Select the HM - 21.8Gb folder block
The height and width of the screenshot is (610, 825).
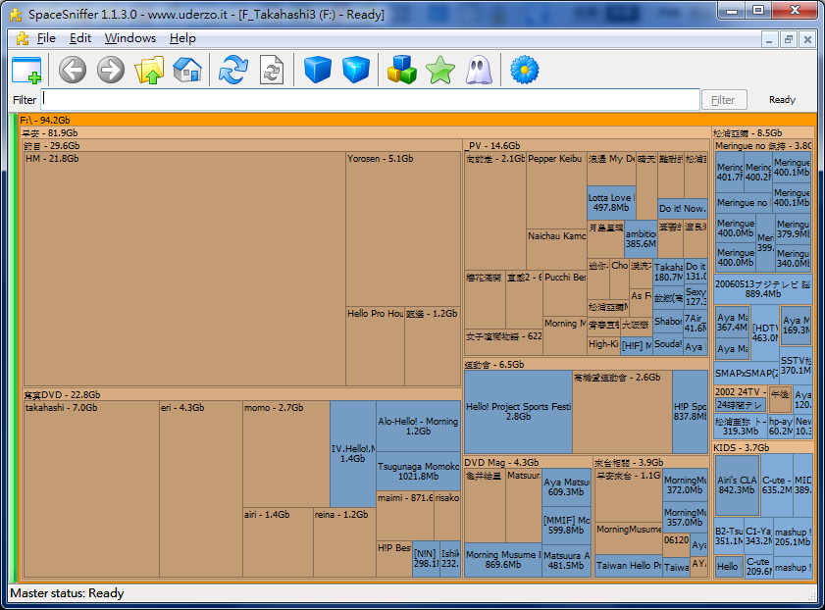point(184,269)
